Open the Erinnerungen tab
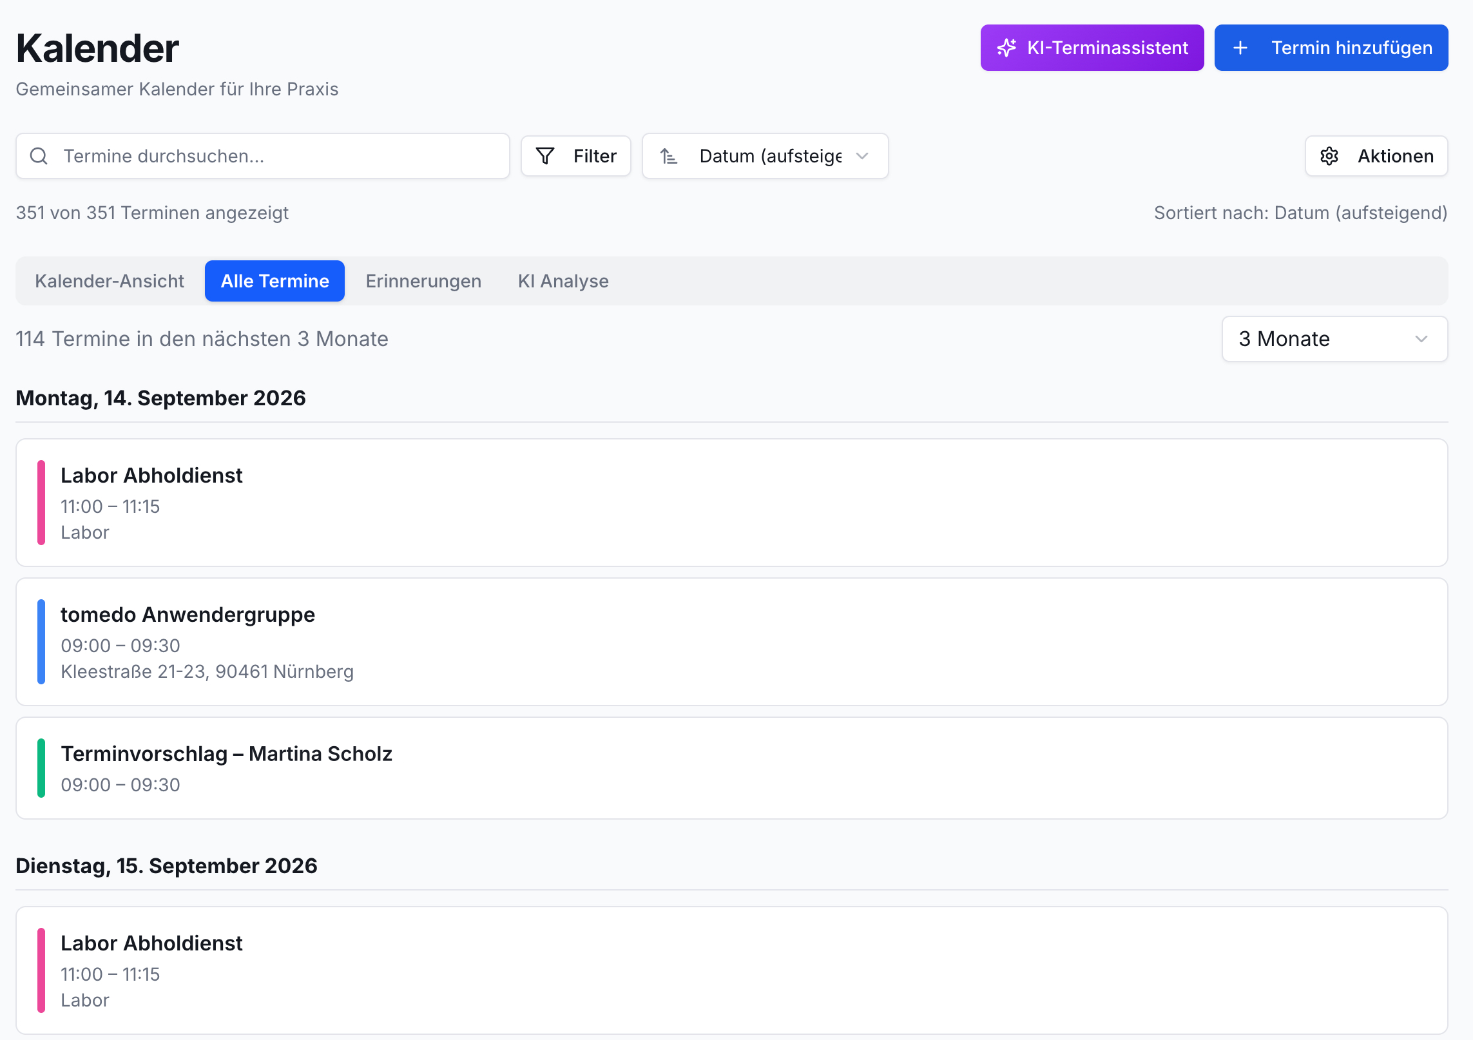Image resolution: width=1473 pixels, height=1040 pixels. (423, 281)
